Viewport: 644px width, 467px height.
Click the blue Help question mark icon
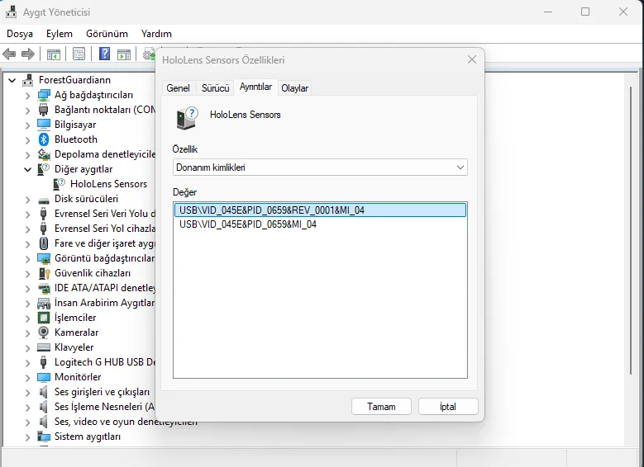point(104,54)
